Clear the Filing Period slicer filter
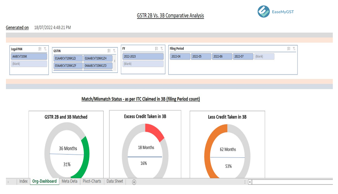The height and width of the screenshot is (194, 338). (x=294, y=48)
